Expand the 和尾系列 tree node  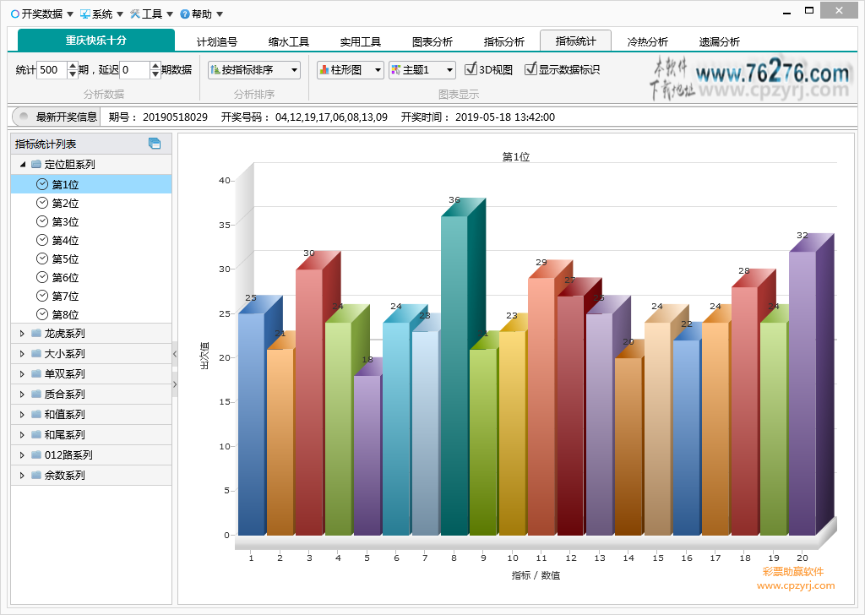pos(22,434)
